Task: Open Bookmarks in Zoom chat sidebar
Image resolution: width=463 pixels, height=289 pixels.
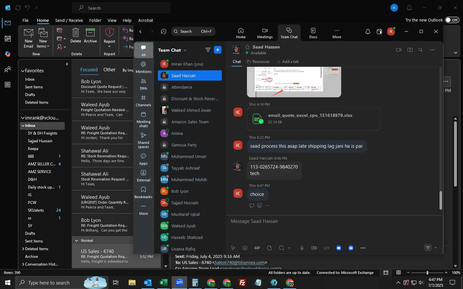Action: point(143,193)
